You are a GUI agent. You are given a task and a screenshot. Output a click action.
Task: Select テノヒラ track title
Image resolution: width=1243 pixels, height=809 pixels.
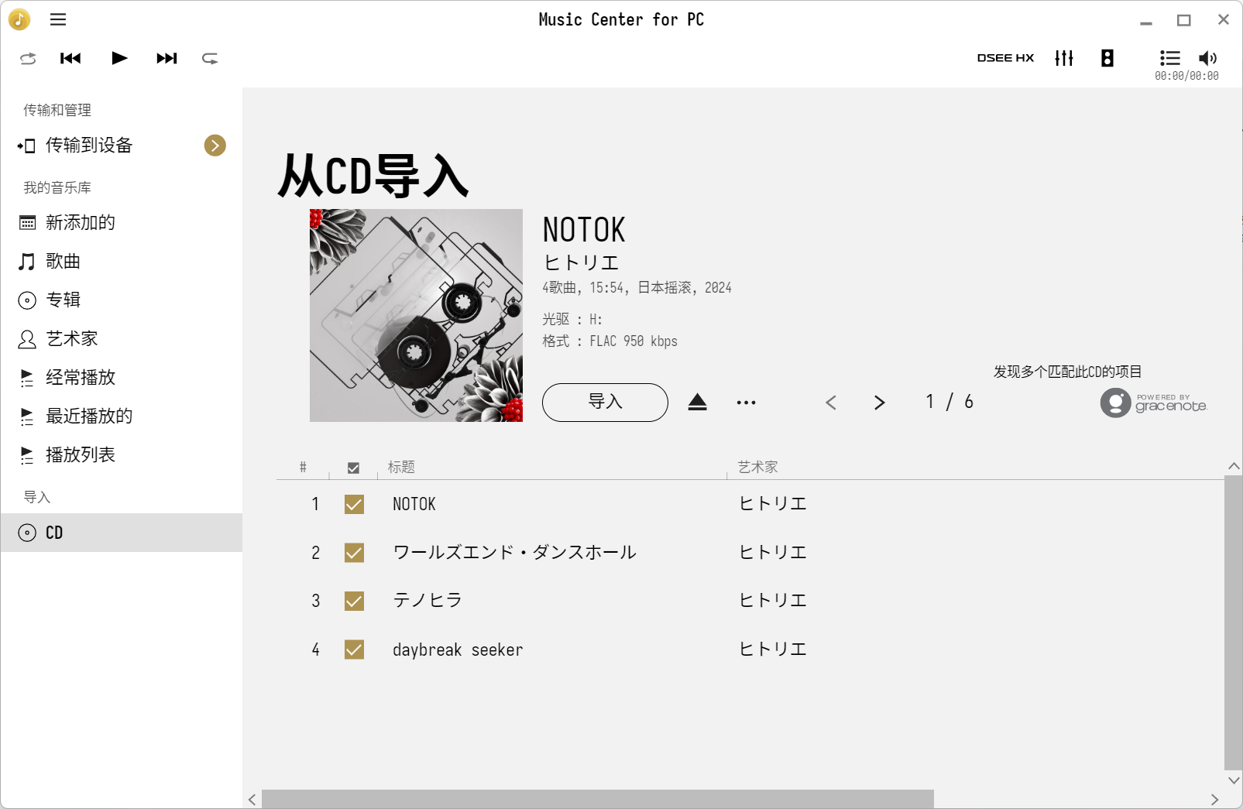(427, 600)
